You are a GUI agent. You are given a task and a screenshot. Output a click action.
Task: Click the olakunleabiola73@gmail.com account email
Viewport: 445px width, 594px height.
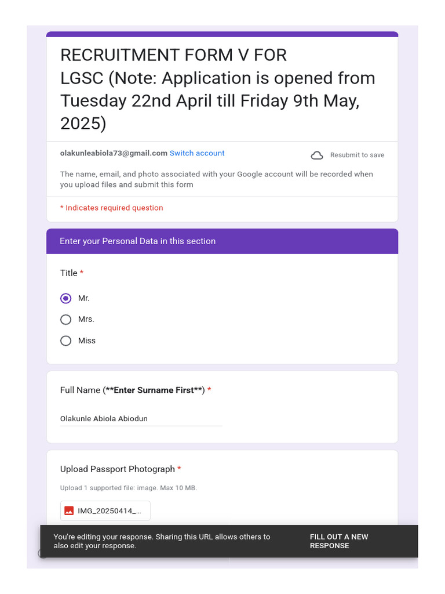tap(114, 153)
